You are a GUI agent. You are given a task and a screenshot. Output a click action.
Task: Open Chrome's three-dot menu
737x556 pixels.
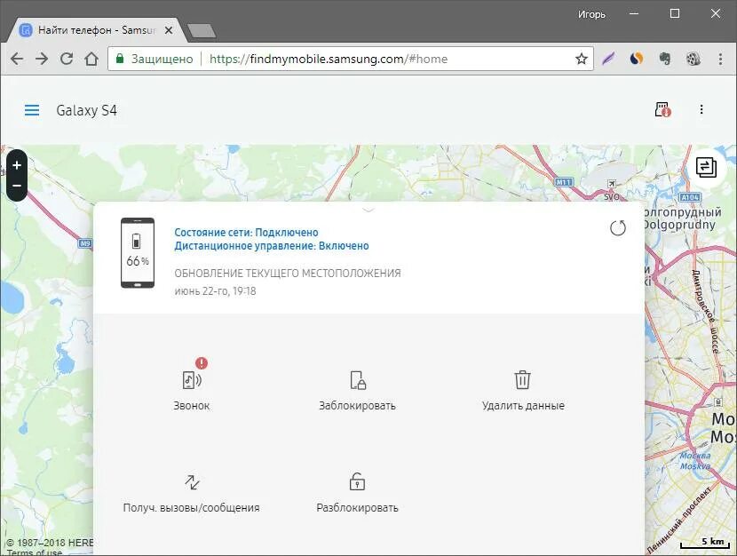[x=720, y=59]
